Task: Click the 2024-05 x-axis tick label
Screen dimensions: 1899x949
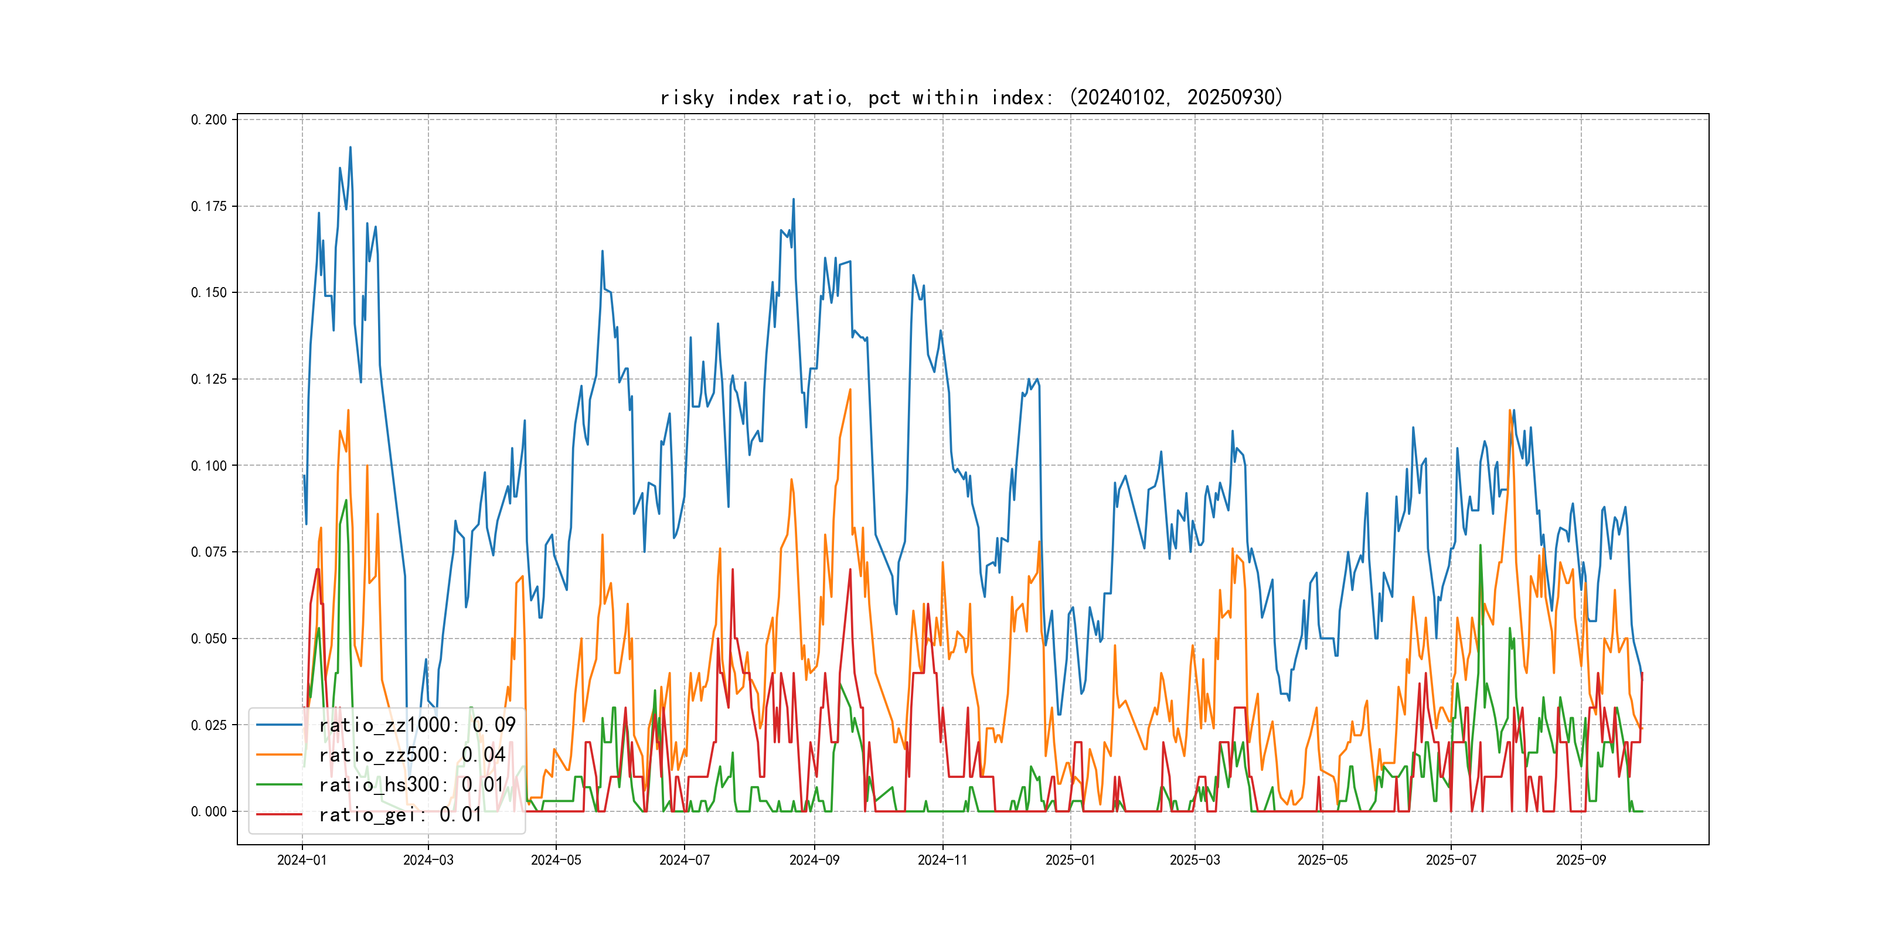Action: [x=556, y=861]
